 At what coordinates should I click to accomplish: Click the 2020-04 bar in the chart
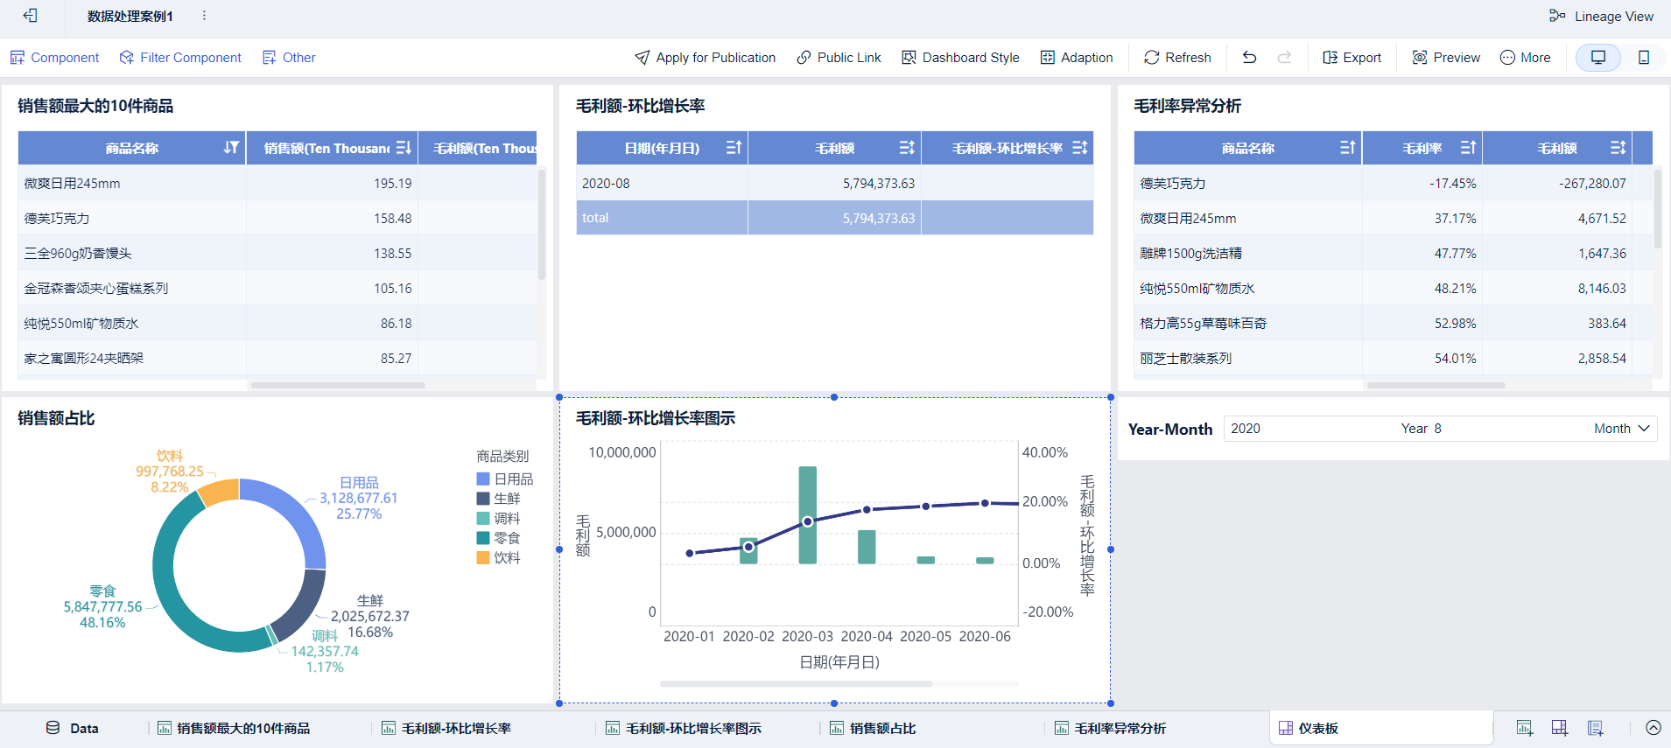pos(867,547)
